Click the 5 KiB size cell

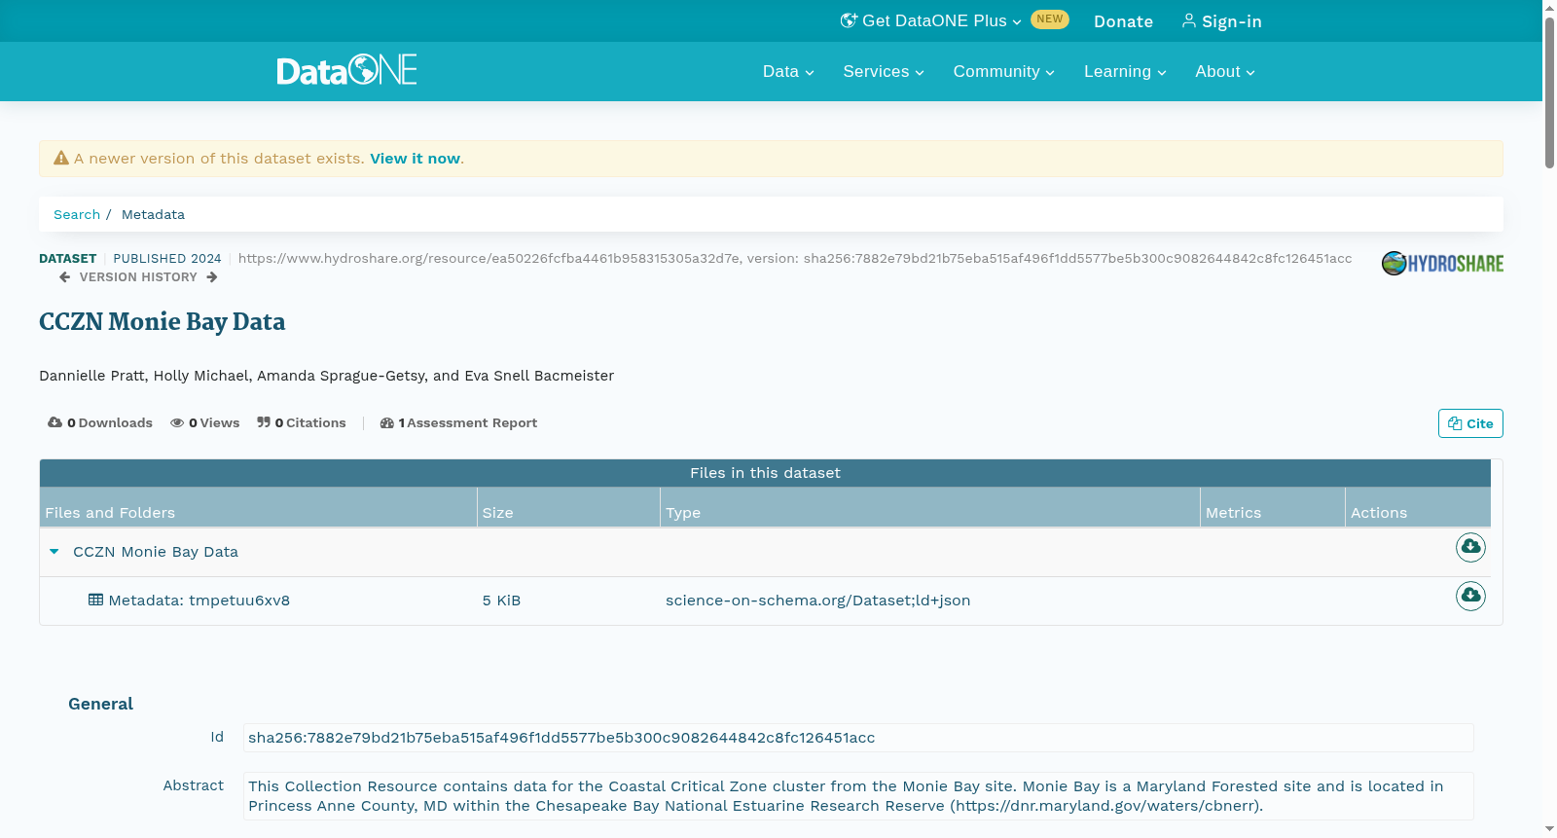point(501,601)
